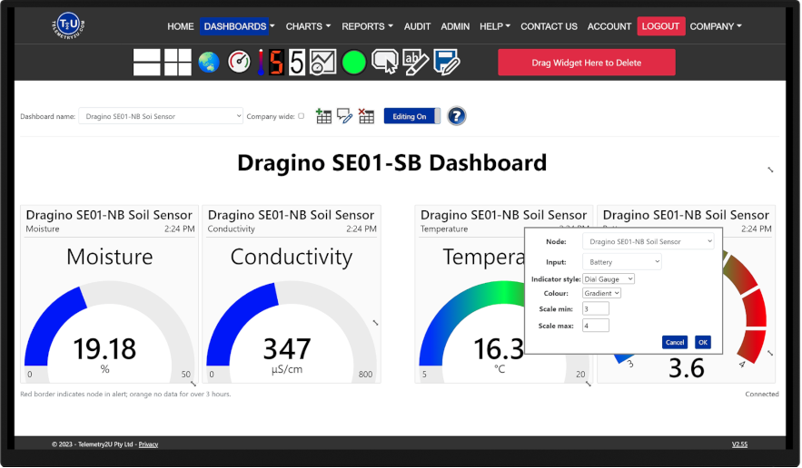Click the rename dashboard speech-bubble pencil icon
Image resolution: width=802 pixels, height=468 pixels.
coord(345,116)
